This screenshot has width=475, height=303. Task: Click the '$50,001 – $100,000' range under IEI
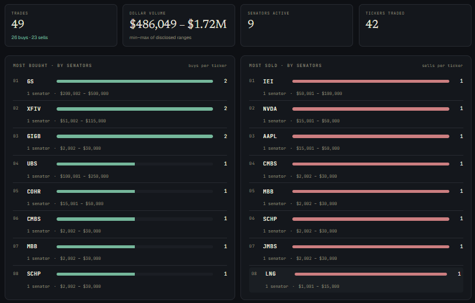pos(319,93)
